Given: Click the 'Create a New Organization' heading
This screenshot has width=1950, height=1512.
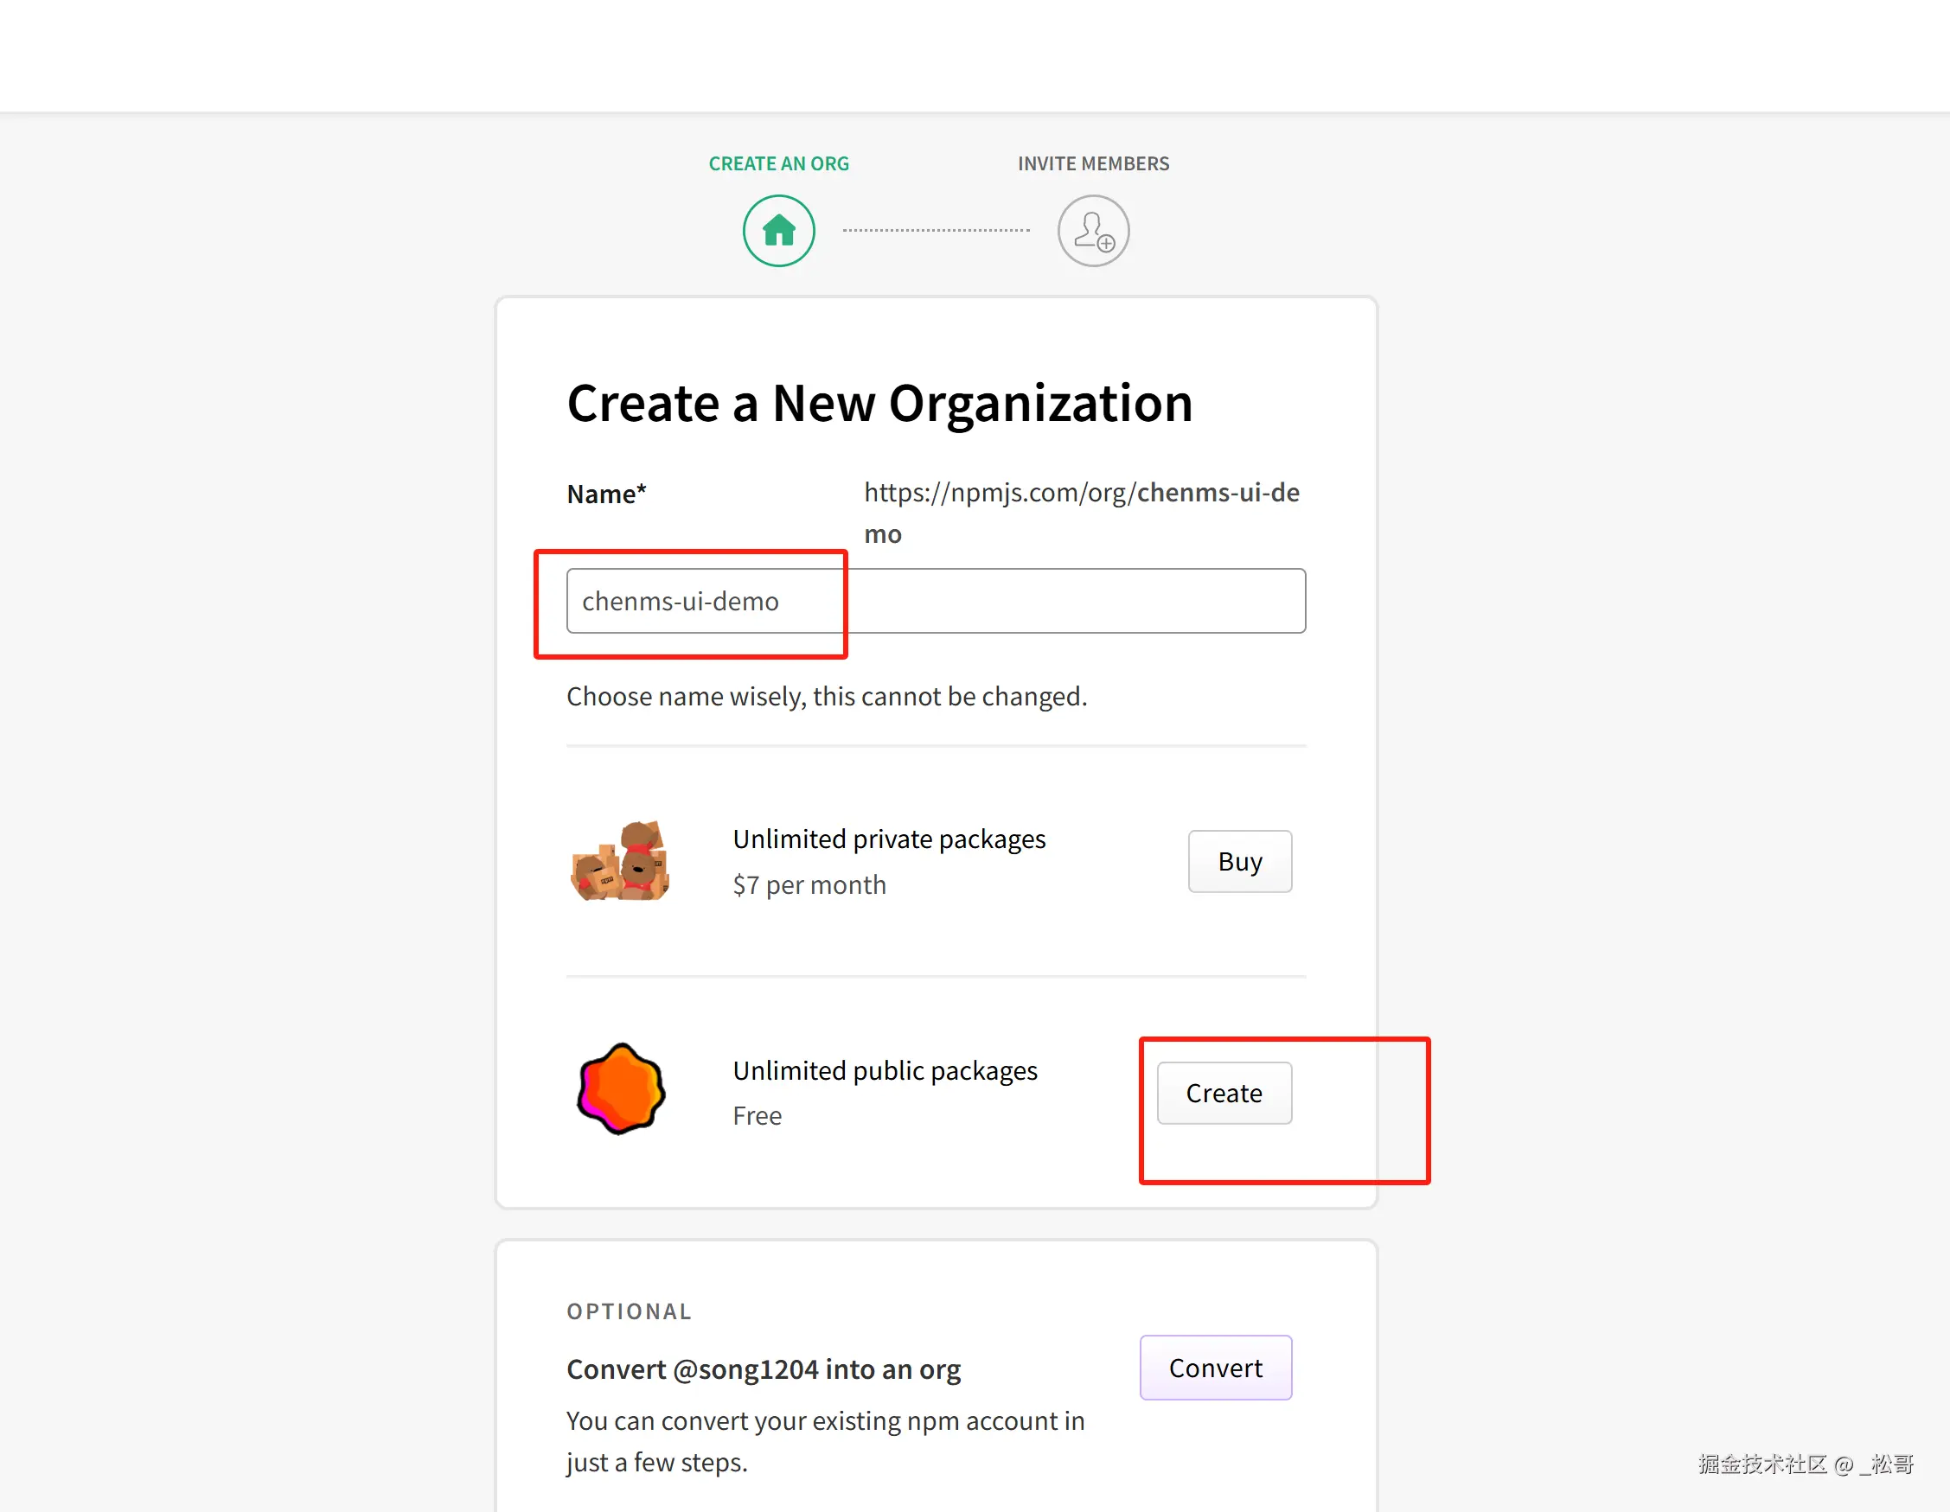Looking at the screenshot, I should pos(879,404).
